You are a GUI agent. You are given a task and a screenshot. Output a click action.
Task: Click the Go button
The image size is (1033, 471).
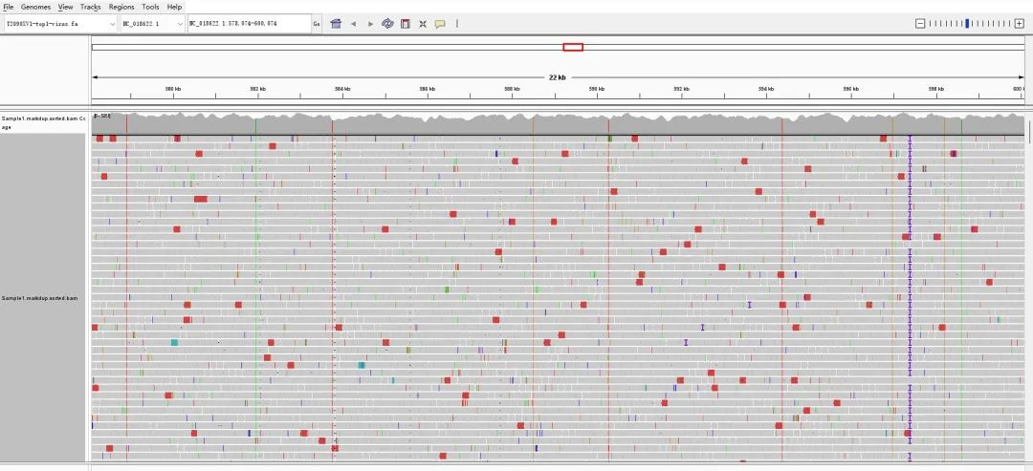point(317,24)
